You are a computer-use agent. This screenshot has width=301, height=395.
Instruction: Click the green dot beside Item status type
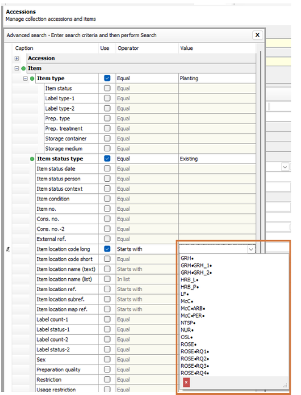click(x=32, y=159)
